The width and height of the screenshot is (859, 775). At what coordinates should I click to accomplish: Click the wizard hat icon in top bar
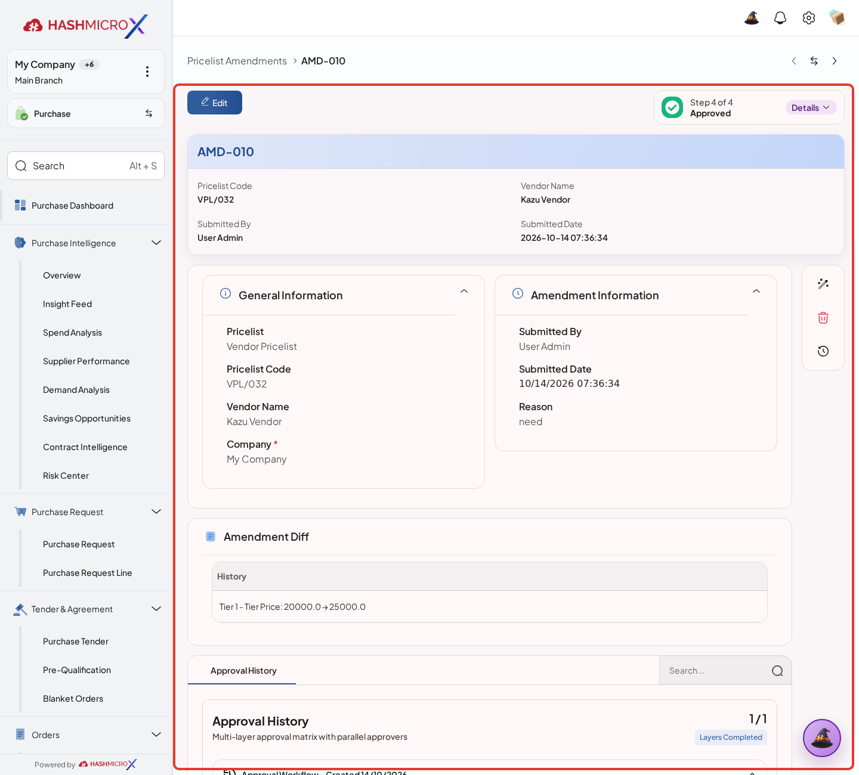click(x=752, y=18)
